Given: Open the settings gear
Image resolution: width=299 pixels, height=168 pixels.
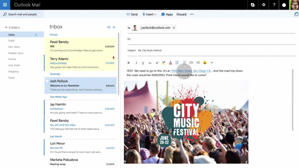Looking at the screenshot, I should tap(263, 5).
